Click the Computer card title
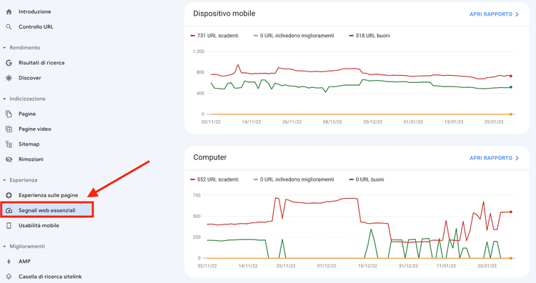The width and height of the screenshot is (536, 283). click(x=210, y=157)
